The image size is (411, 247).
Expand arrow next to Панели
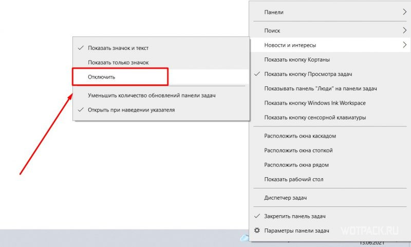(404, 12)
